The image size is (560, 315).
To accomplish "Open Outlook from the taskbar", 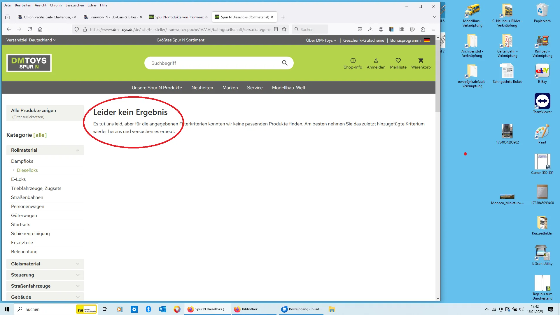I will (162, 309).
